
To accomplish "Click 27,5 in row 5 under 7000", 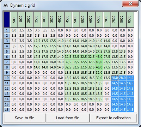I will coord(107,52).
